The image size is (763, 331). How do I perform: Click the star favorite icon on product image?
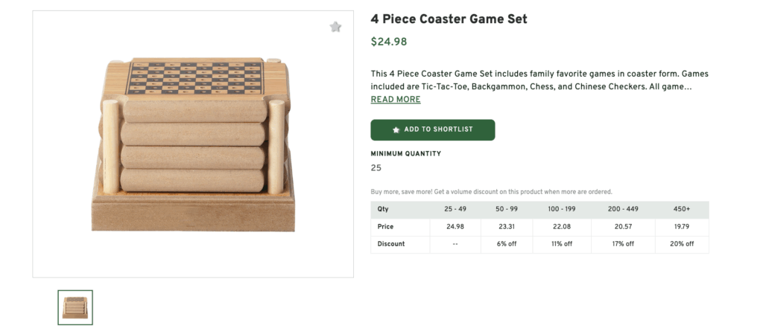(335, 28)
